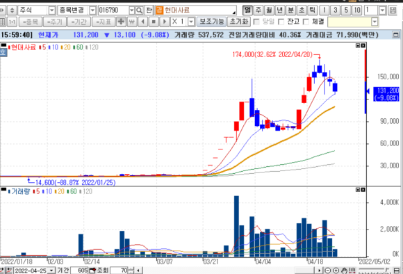The height and width of the screenshot is (274, 403).
Task: Select the 일 daily period toggle
Action: pyautogui.click(x=247, y=10)
